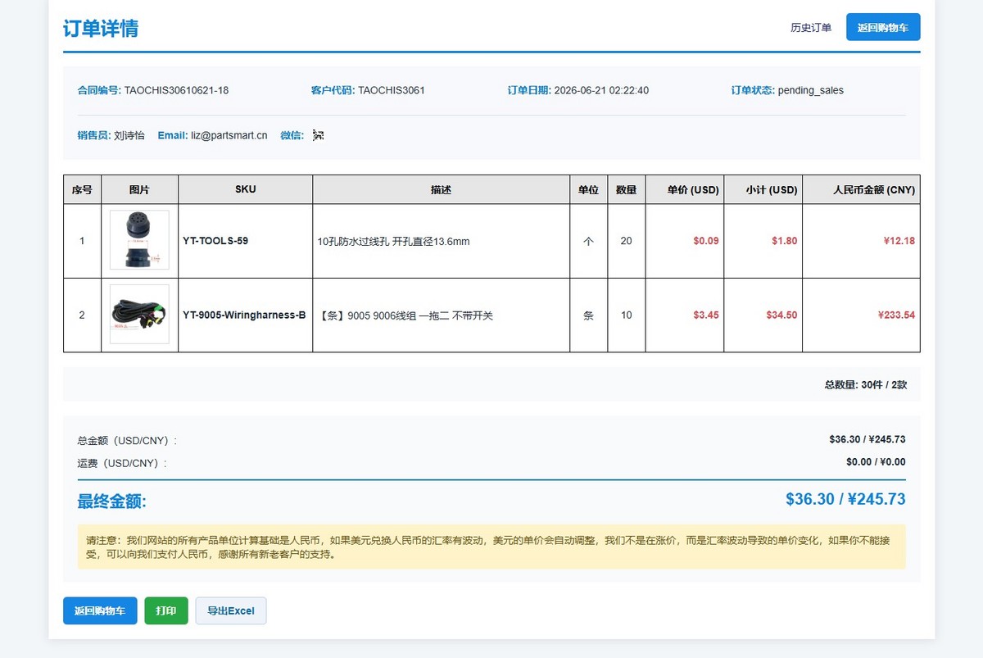The width and height of the screenshot is (983, 658).
Task: Click the bottom 返回购物车 button
Action: tap(100, 610)
